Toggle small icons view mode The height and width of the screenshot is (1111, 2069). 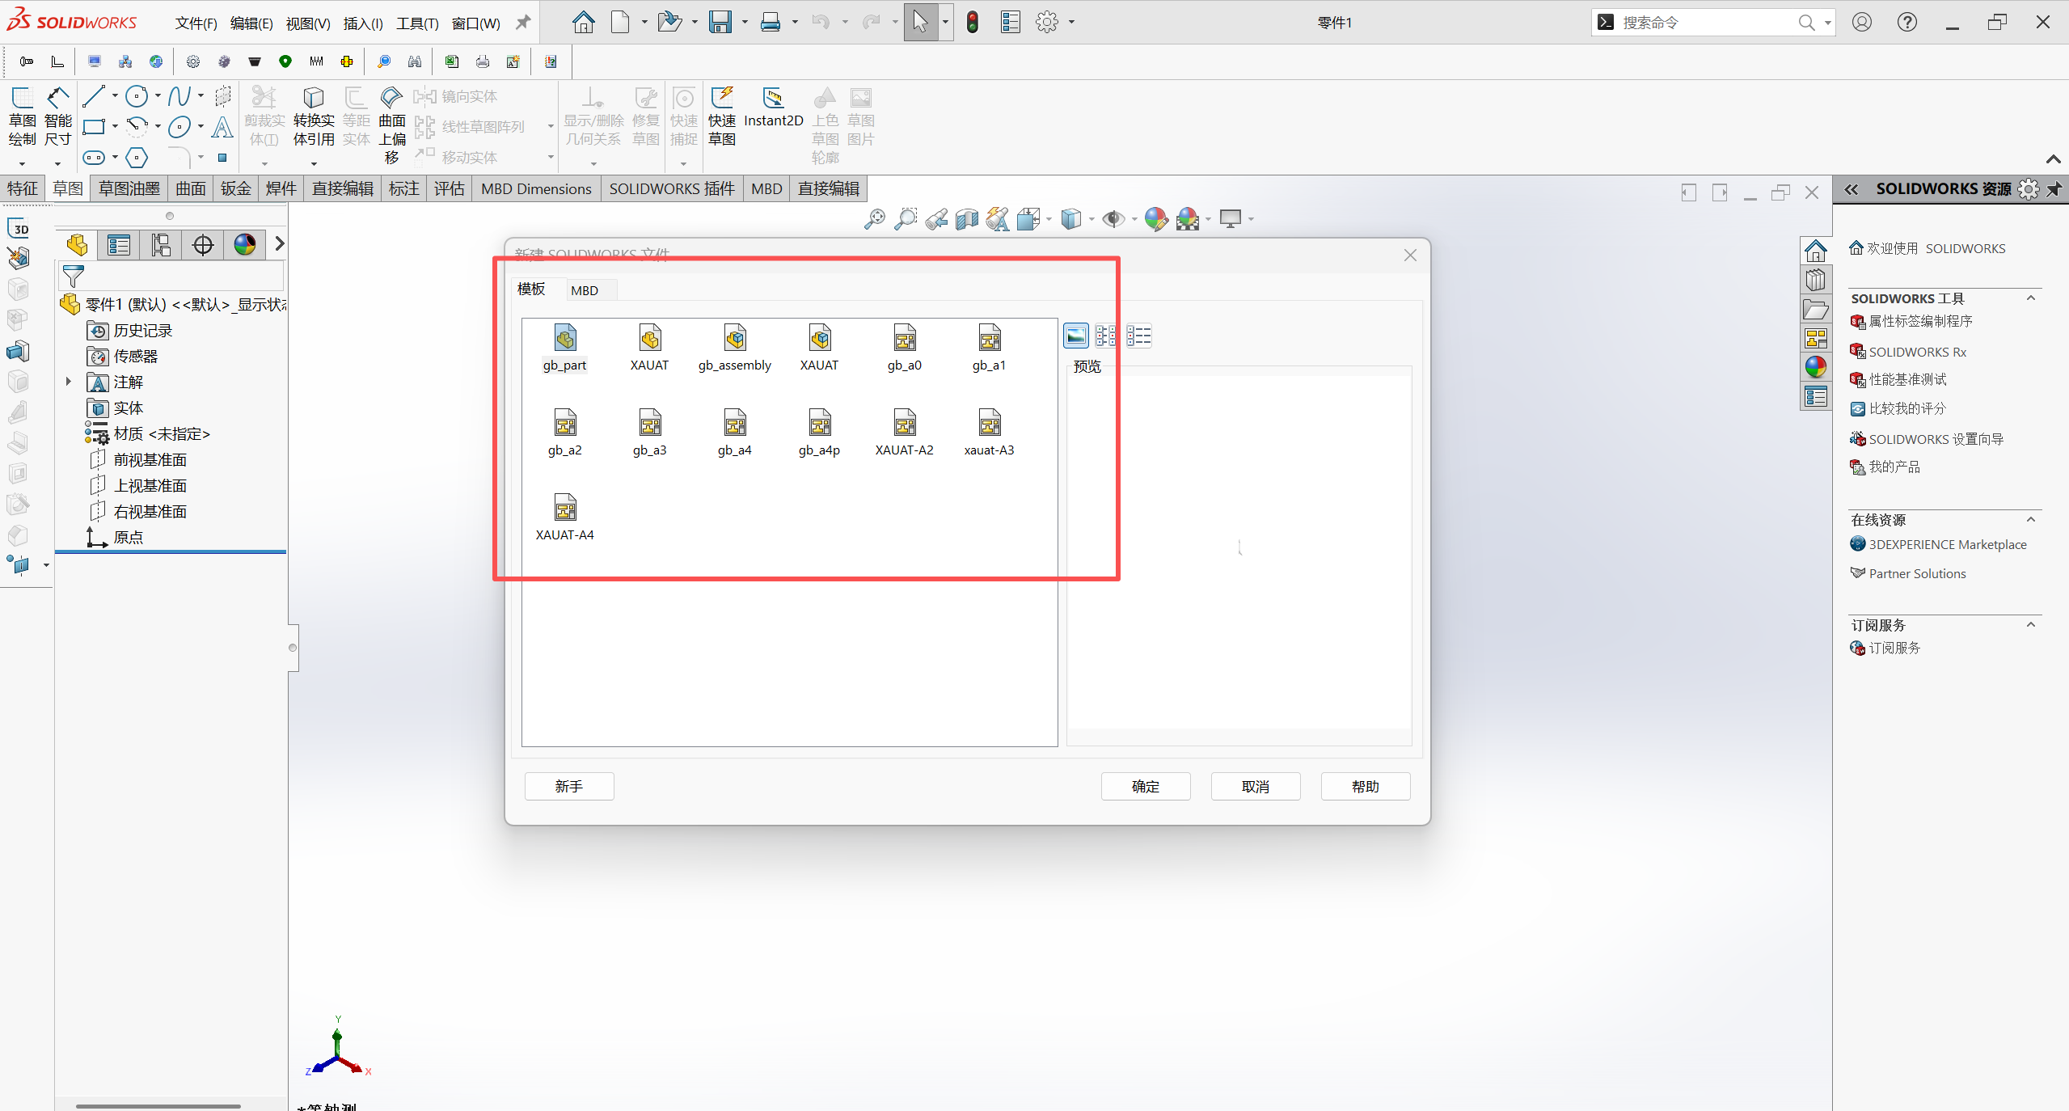tap(1106, 336)
